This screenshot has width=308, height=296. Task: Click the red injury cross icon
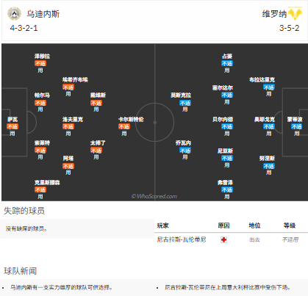point(223,239)
